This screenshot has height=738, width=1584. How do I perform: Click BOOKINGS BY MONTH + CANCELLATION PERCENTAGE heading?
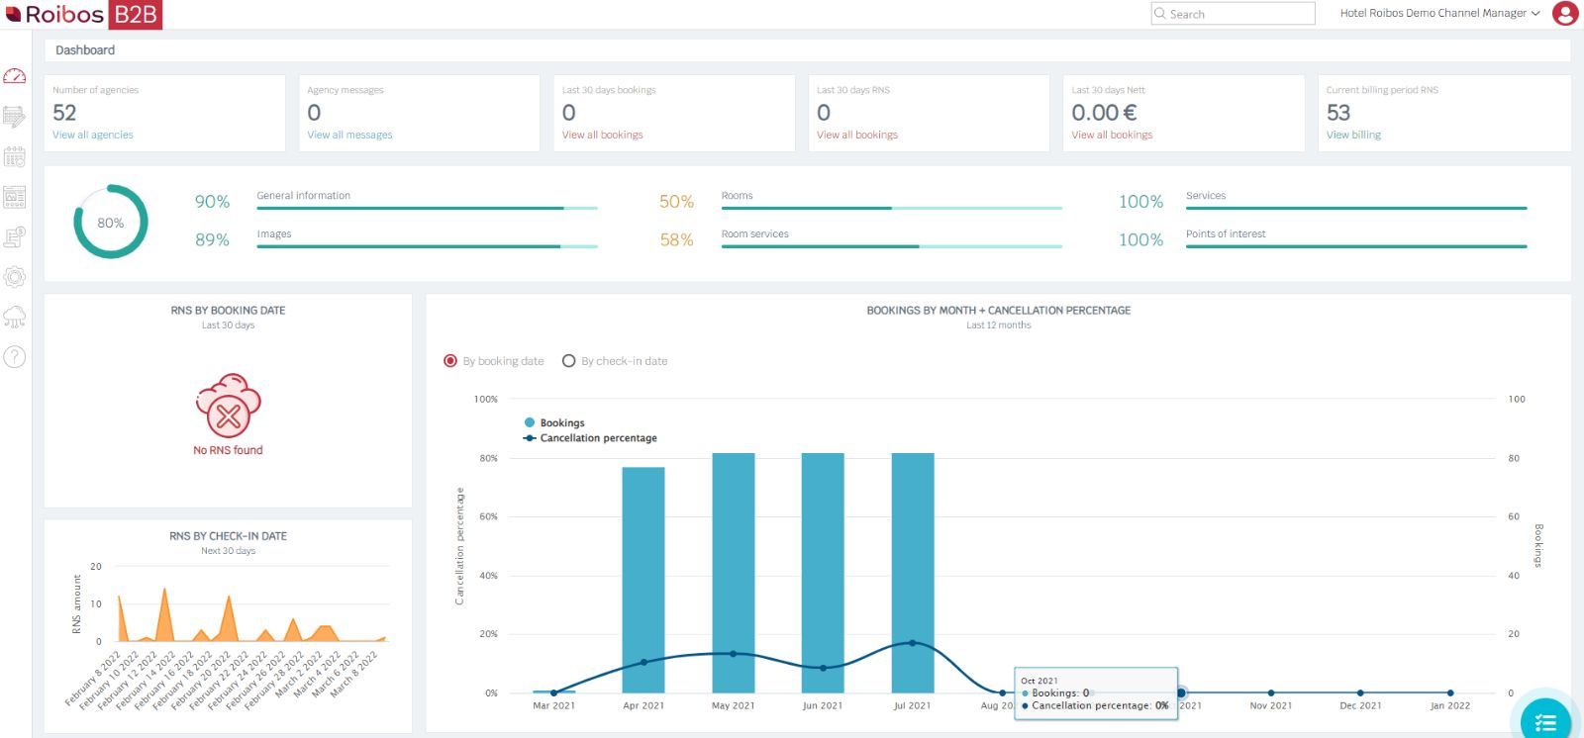point(999,311)
